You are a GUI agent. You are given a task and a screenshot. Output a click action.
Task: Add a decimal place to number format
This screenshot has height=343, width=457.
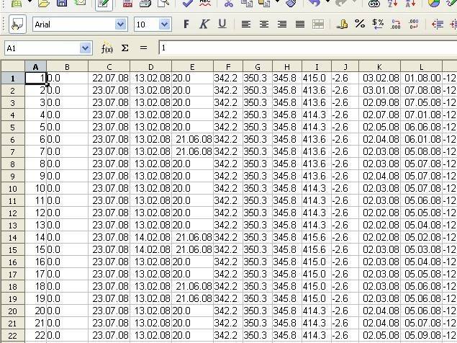pos(396,24)
